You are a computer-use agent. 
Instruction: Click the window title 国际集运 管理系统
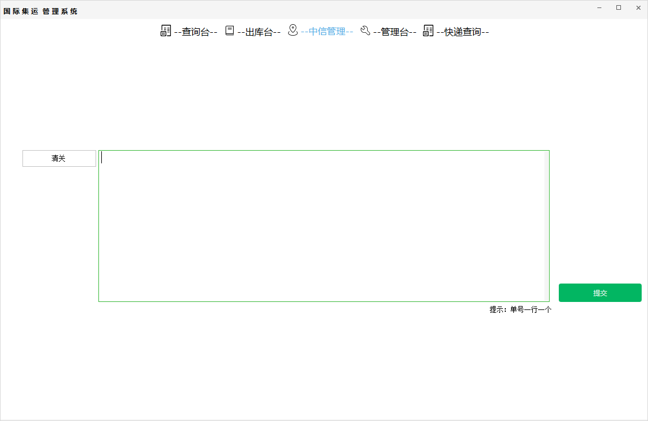click(40, 11)
